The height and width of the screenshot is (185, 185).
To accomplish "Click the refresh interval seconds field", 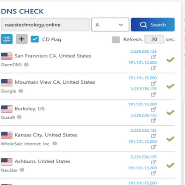I will (x=154, y=39).
